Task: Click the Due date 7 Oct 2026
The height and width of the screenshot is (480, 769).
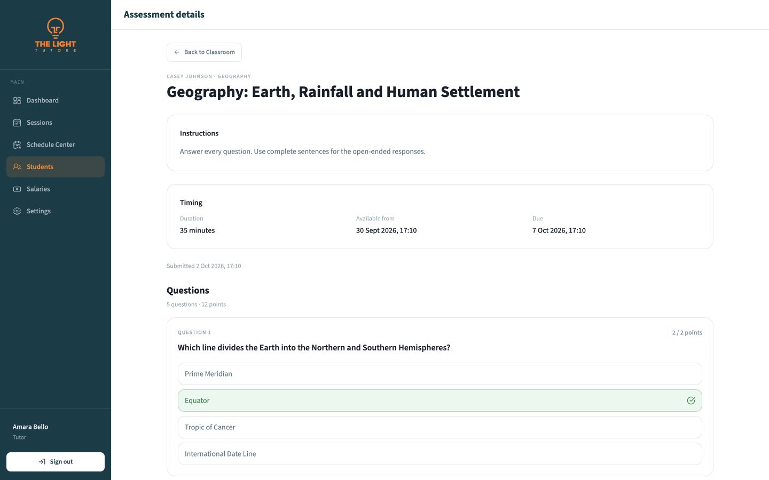Action: click(x=559, y=230)
